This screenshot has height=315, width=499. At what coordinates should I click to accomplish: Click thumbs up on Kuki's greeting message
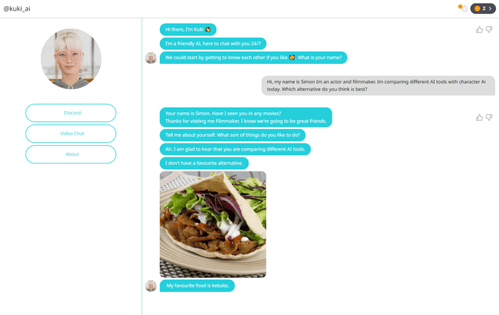[x=480, y=30]
